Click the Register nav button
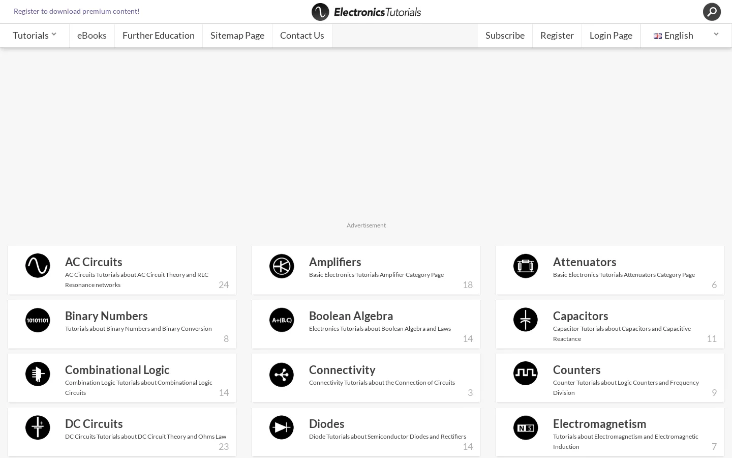 (x=557, y=36)
